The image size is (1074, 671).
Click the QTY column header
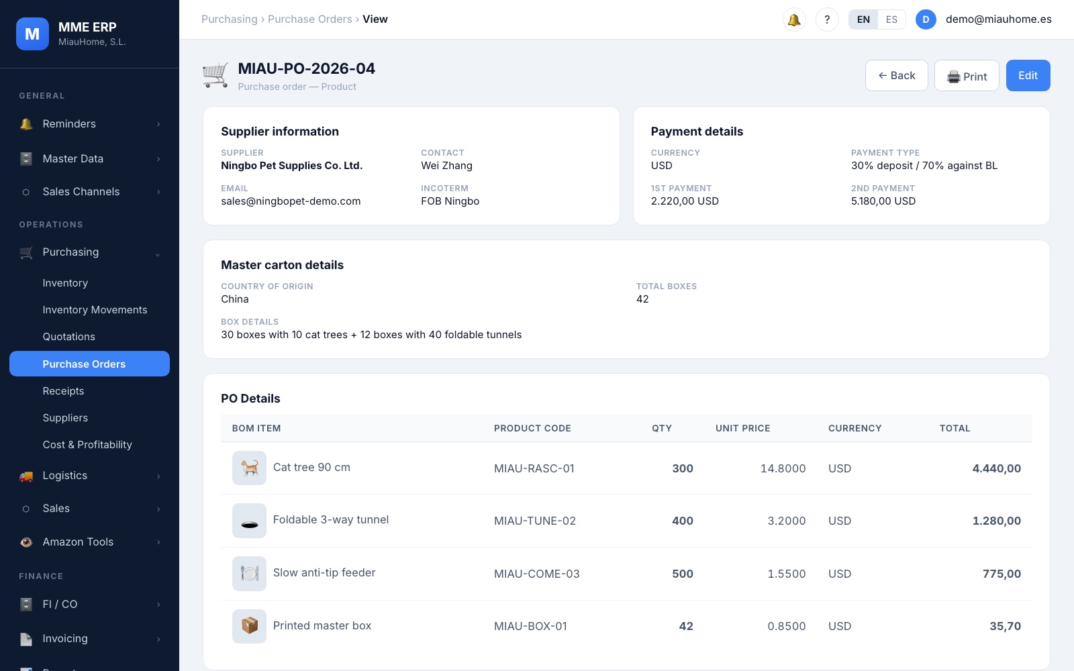pos(662,428)
